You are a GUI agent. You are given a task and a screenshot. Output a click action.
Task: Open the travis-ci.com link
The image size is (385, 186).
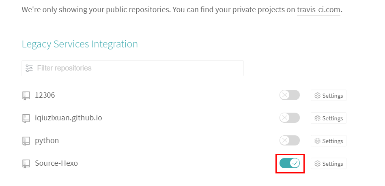(318, 10)
